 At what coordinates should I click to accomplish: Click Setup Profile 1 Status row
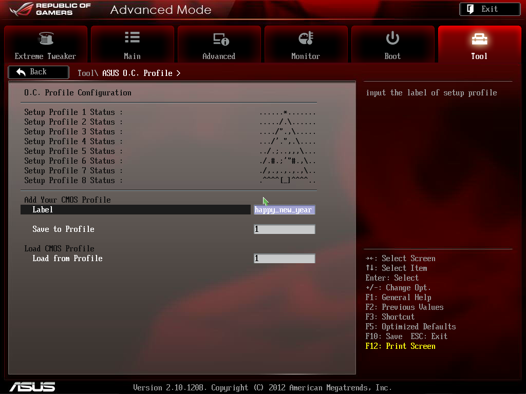coord(170,112)
